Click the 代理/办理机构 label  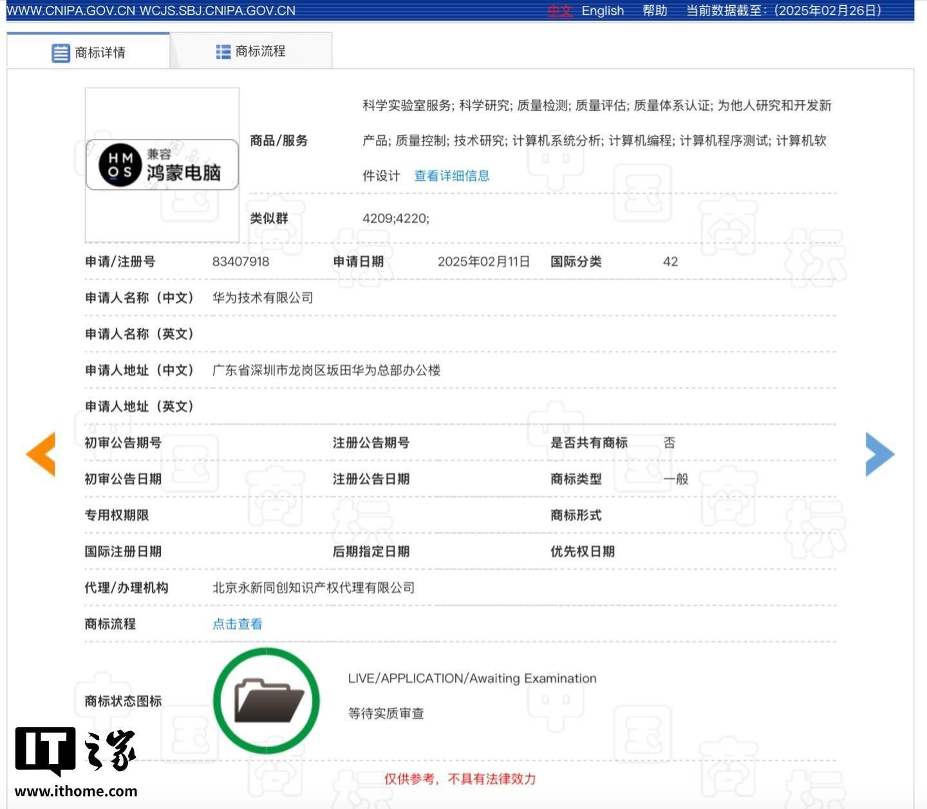click(x=127, y=588)
